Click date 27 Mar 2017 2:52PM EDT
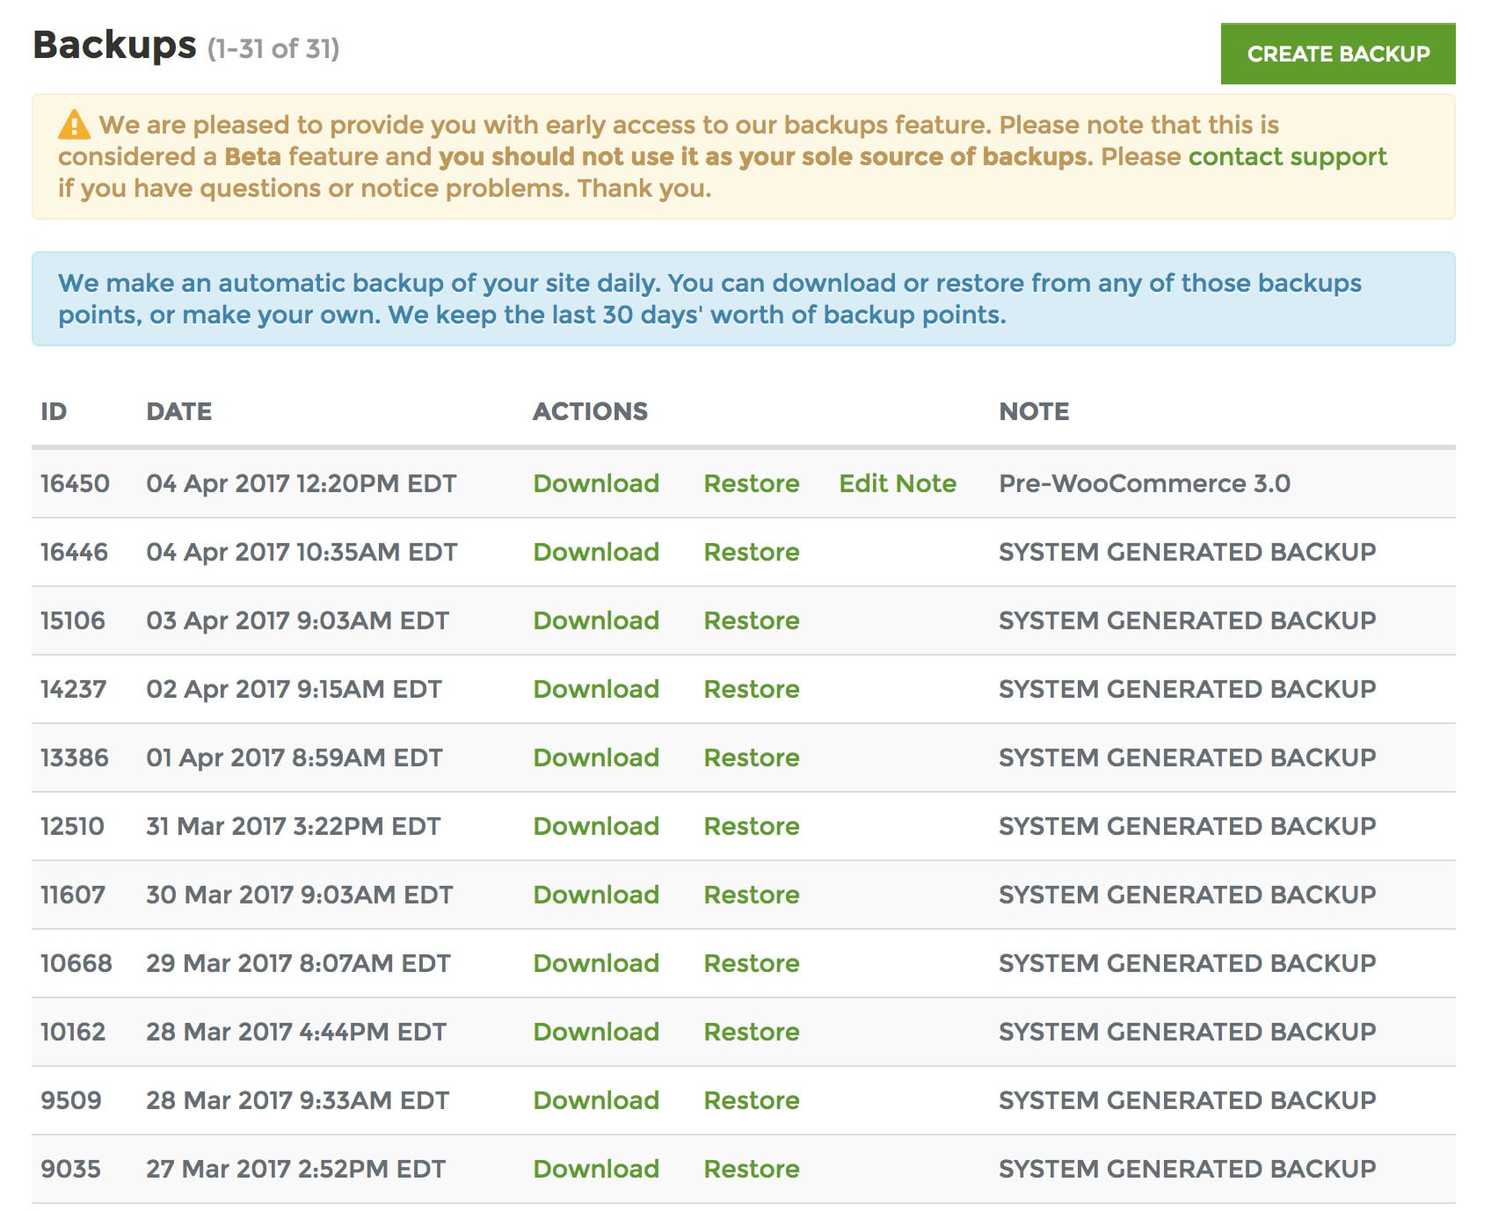The height and width of the screenshot is (1211, 1491). pyautogui.click(x=295, y=1169)
